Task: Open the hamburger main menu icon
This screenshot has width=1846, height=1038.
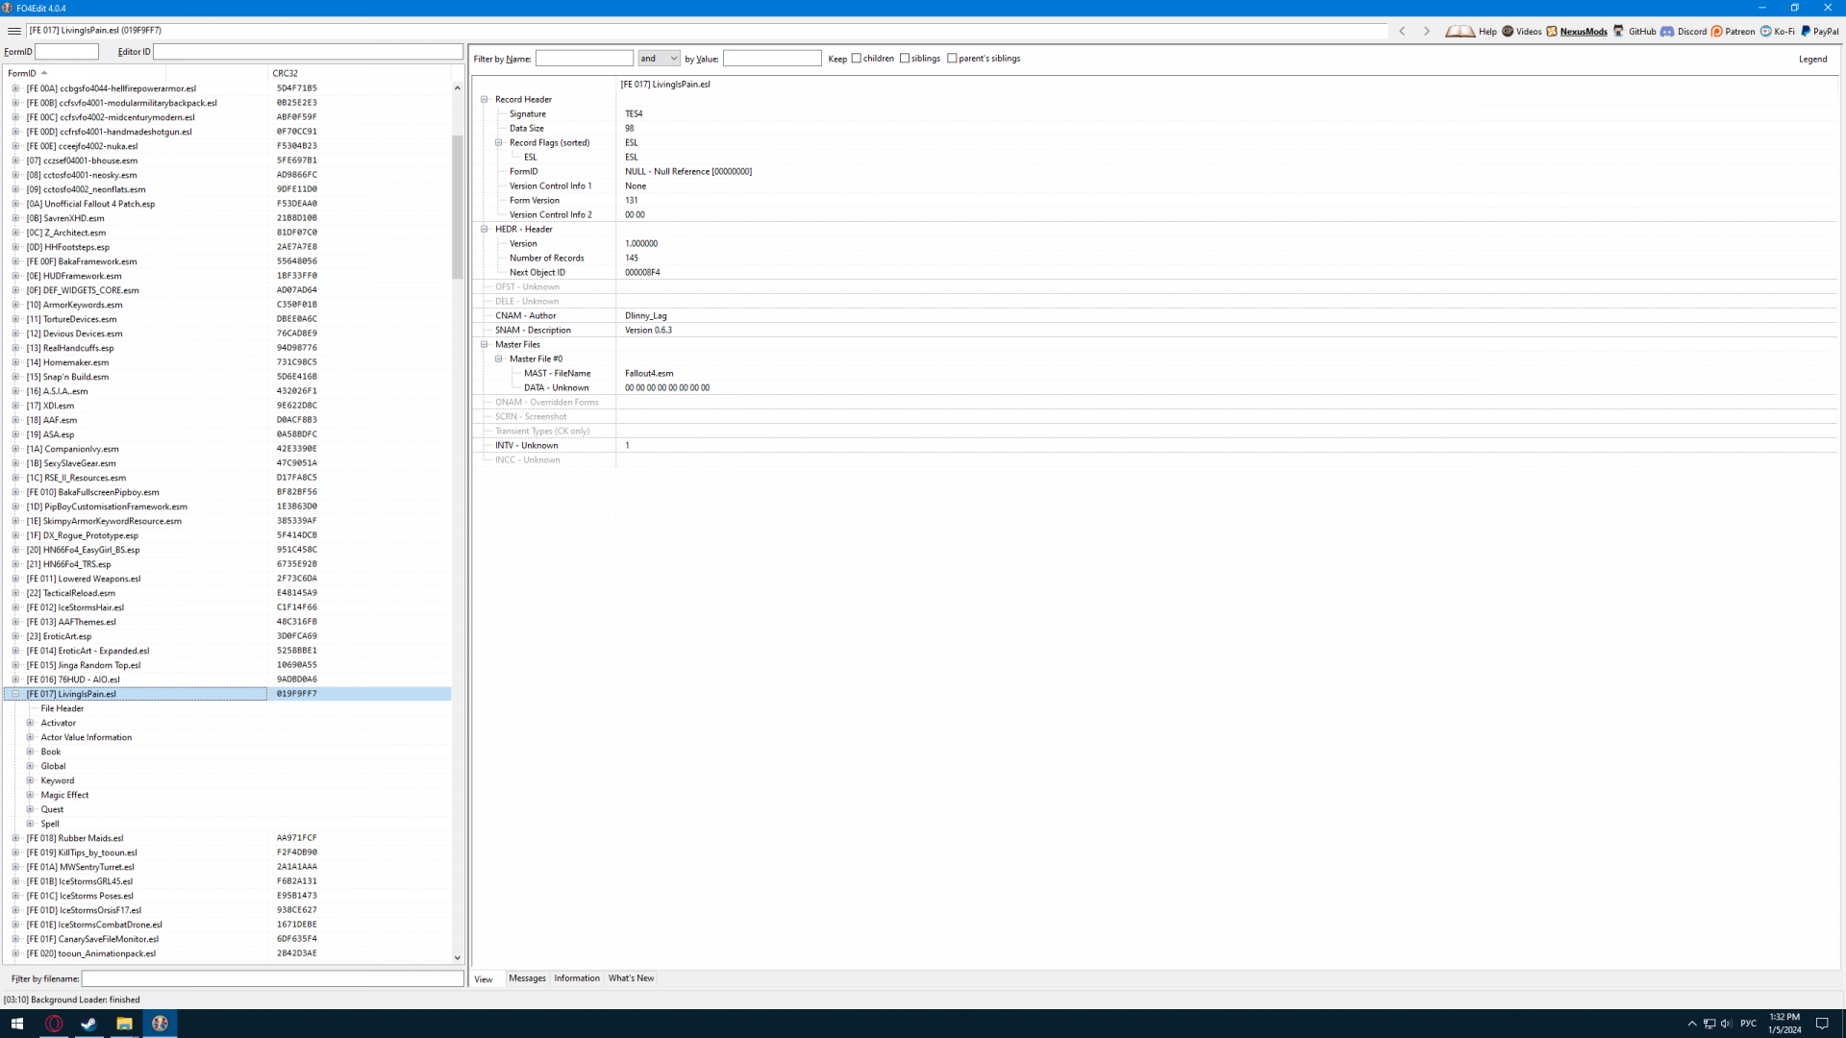Action: [14, 31]
